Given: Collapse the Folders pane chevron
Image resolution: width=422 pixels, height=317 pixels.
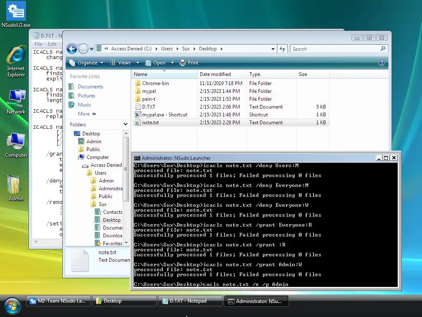Looking at the screenshot, I should tap(125, 124).
